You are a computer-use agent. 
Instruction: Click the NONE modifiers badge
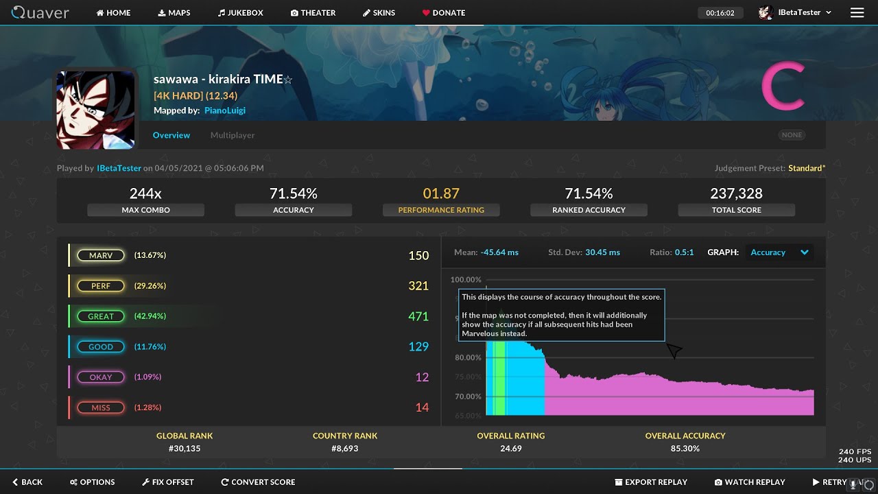(x=792, y=135)
